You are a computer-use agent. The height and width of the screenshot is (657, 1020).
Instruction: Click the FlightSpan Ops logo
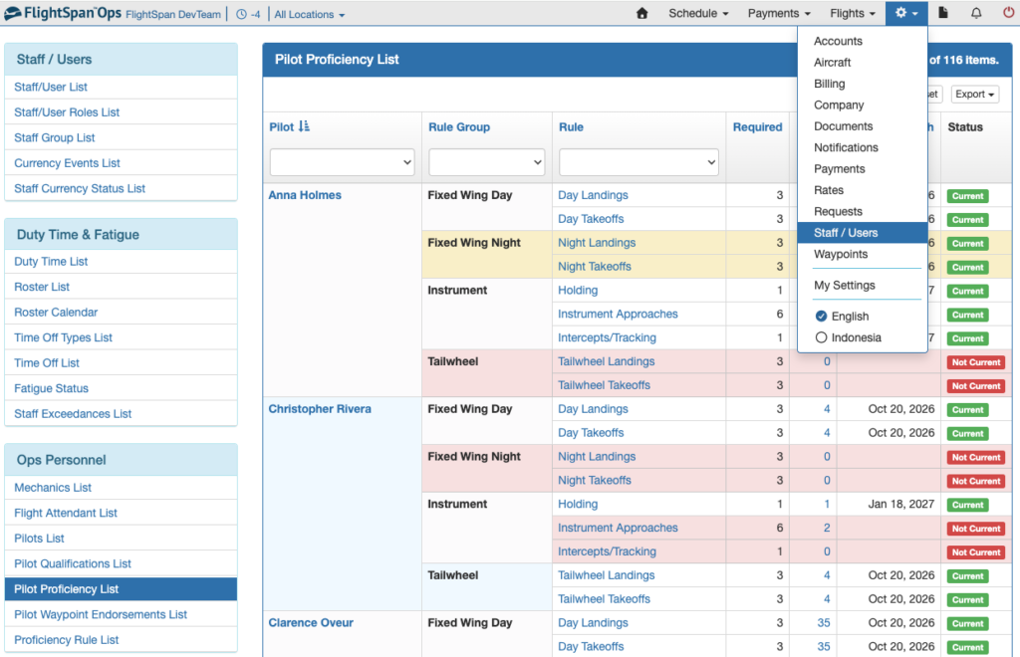point(63,13)
